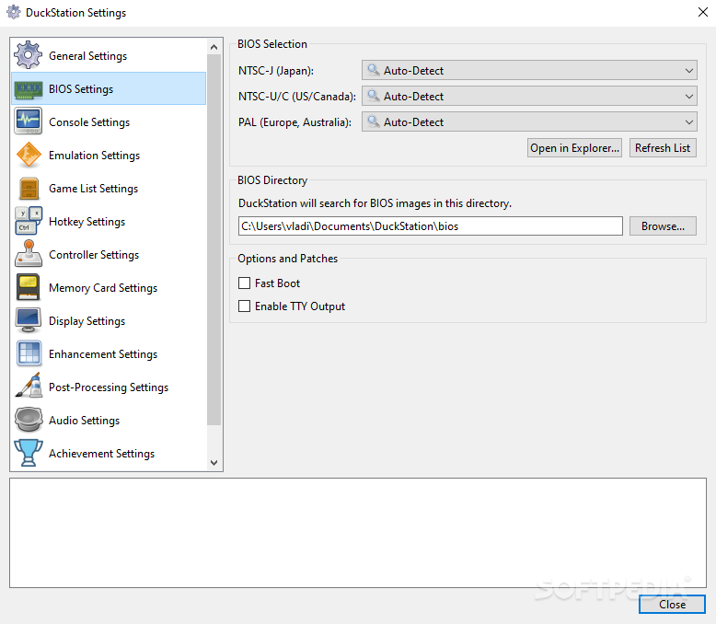Open Hotkey Settings label
The image size is (716, 624).
click(x=87, y=222)
